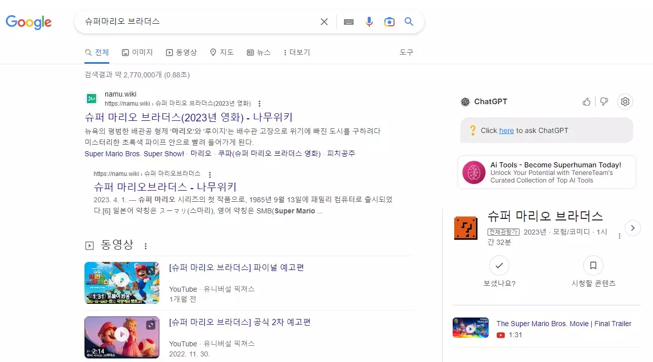653x362 pixels.
Task: Mark the movie as watched under 보셨나요?
Action: [499, 265]
